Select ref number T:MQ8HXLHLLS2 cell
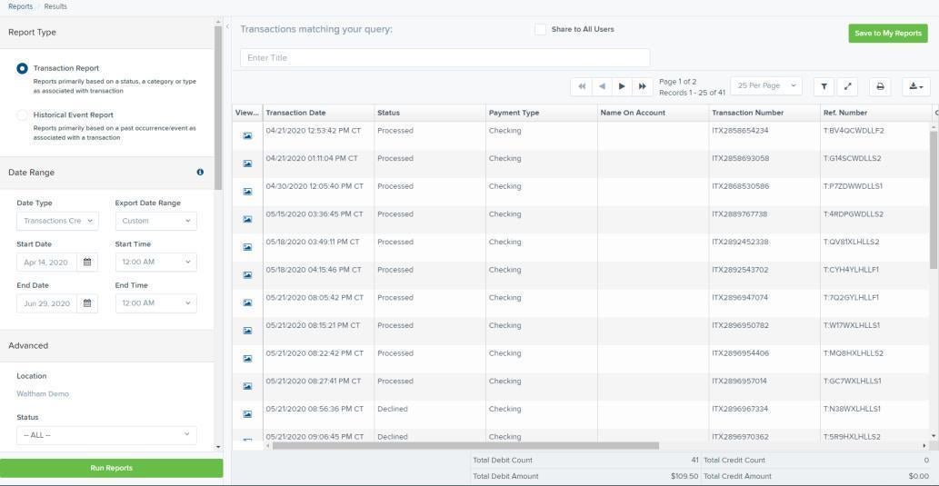The image size is (939, 486). tap(854, 353)
